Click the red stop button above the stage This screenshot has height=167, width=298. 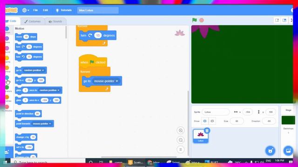(x=202, y=20)
